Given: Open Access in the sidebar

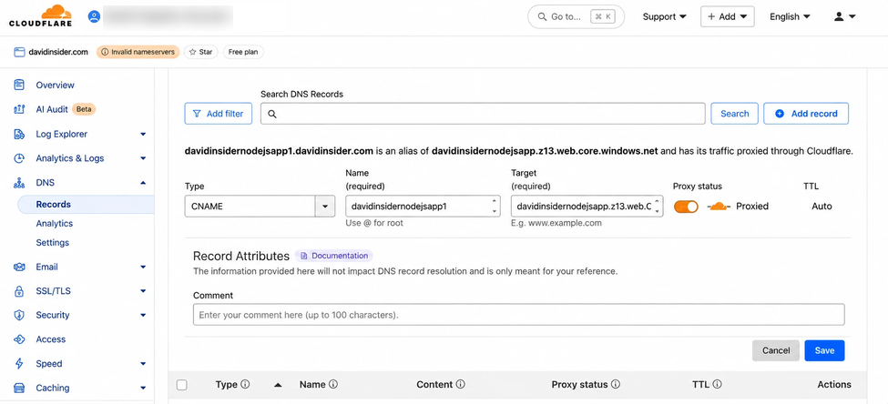Looking at the screenshot, I should 50,339.
